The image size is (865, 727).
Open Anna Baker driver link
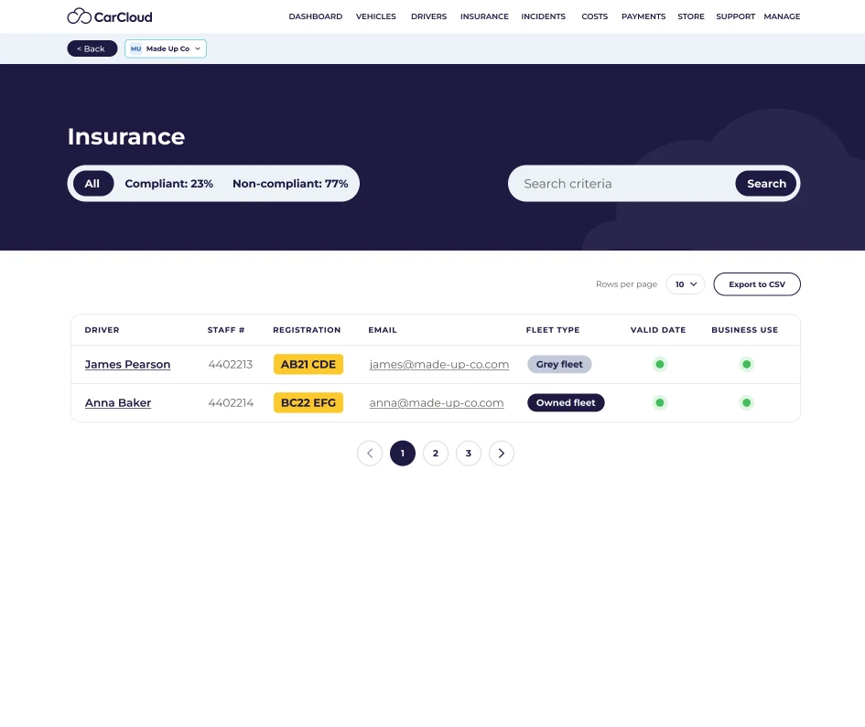pyautogui.click(x=118, y=403)
